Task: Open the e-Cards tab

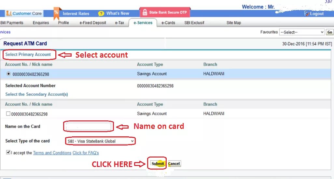Action: 168,23
